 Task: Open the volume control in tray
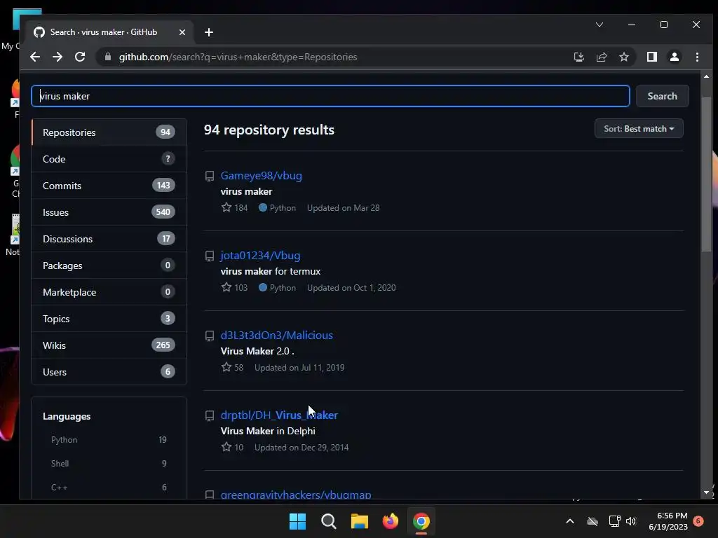click(631, 521)
